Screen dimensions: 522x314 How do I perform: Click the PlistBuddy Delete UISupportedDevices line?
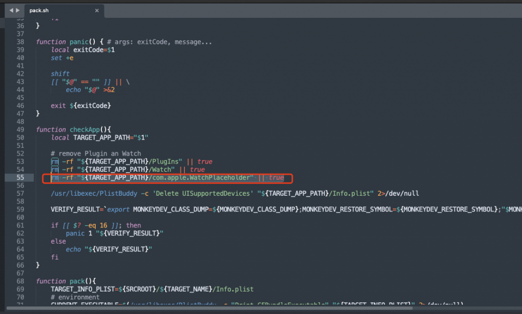pos(204,193)
